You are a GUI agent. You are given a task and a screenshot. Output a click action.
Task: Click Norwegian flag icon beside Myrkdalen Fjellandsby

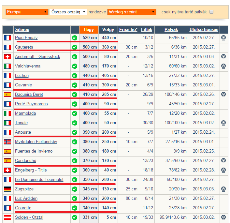[7, 142]
